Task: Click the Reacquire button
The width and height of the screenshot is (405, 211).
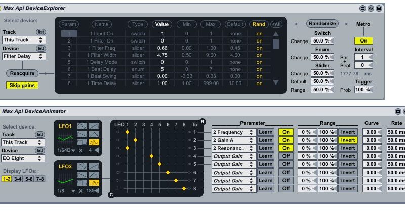Action: (22, 73)
